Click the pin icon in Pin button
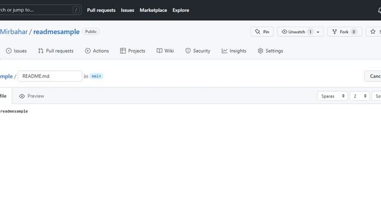Viewport: 381px width, 214px height. click(258, 32)
